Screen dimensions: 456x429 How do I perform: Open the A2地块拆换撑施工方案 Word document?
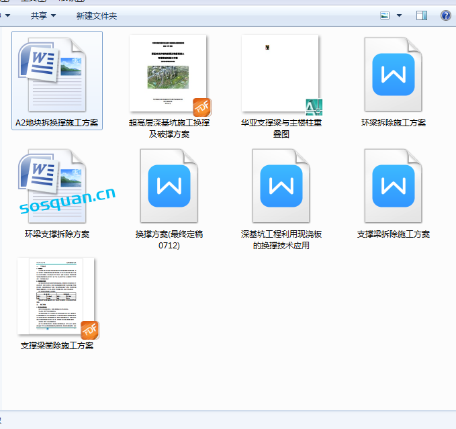coord(57,74)
